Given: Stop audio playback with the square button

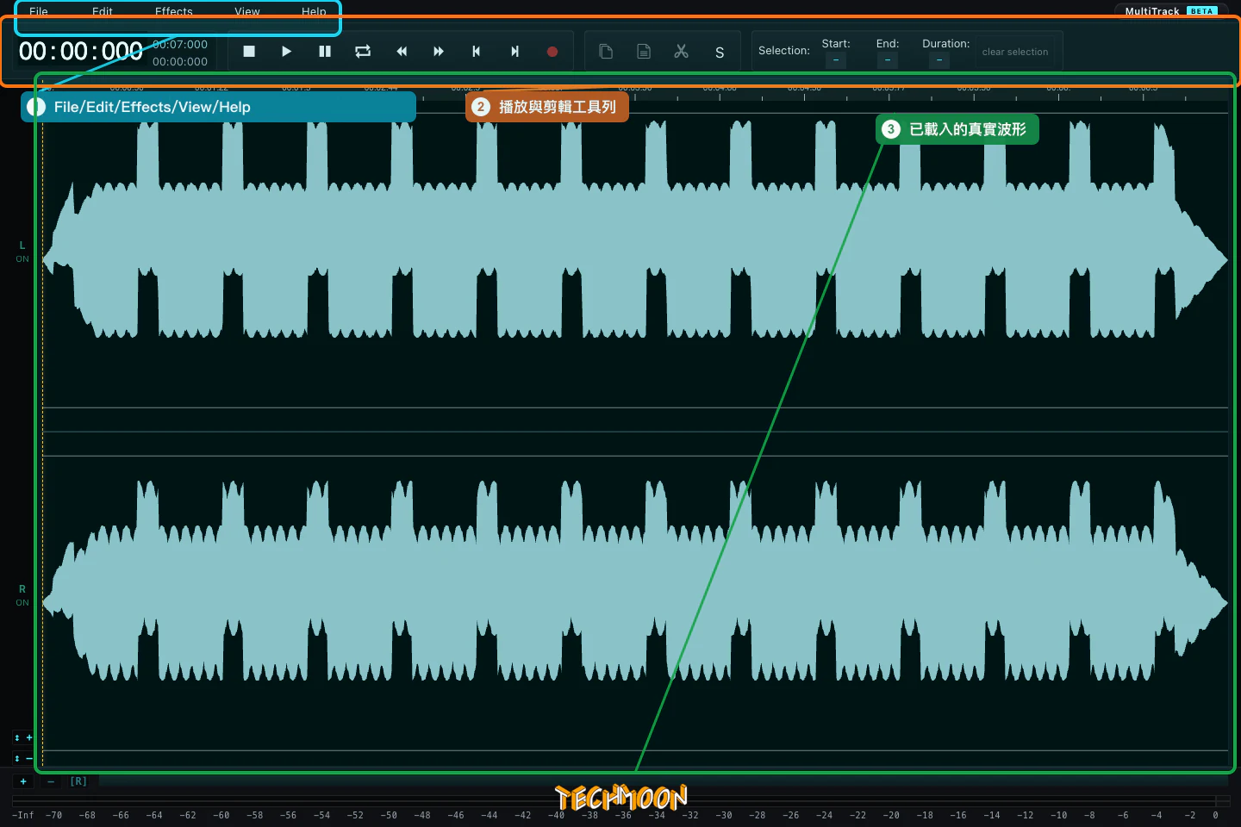Looking at the screenshot, I should pyautogui.click(x=249, y=52).
